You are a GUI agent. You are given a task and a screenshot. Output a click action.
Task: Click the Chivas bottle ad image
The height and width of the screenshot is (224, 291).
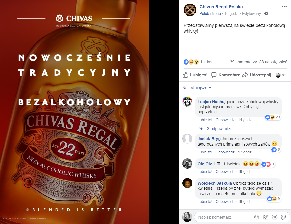74,112
